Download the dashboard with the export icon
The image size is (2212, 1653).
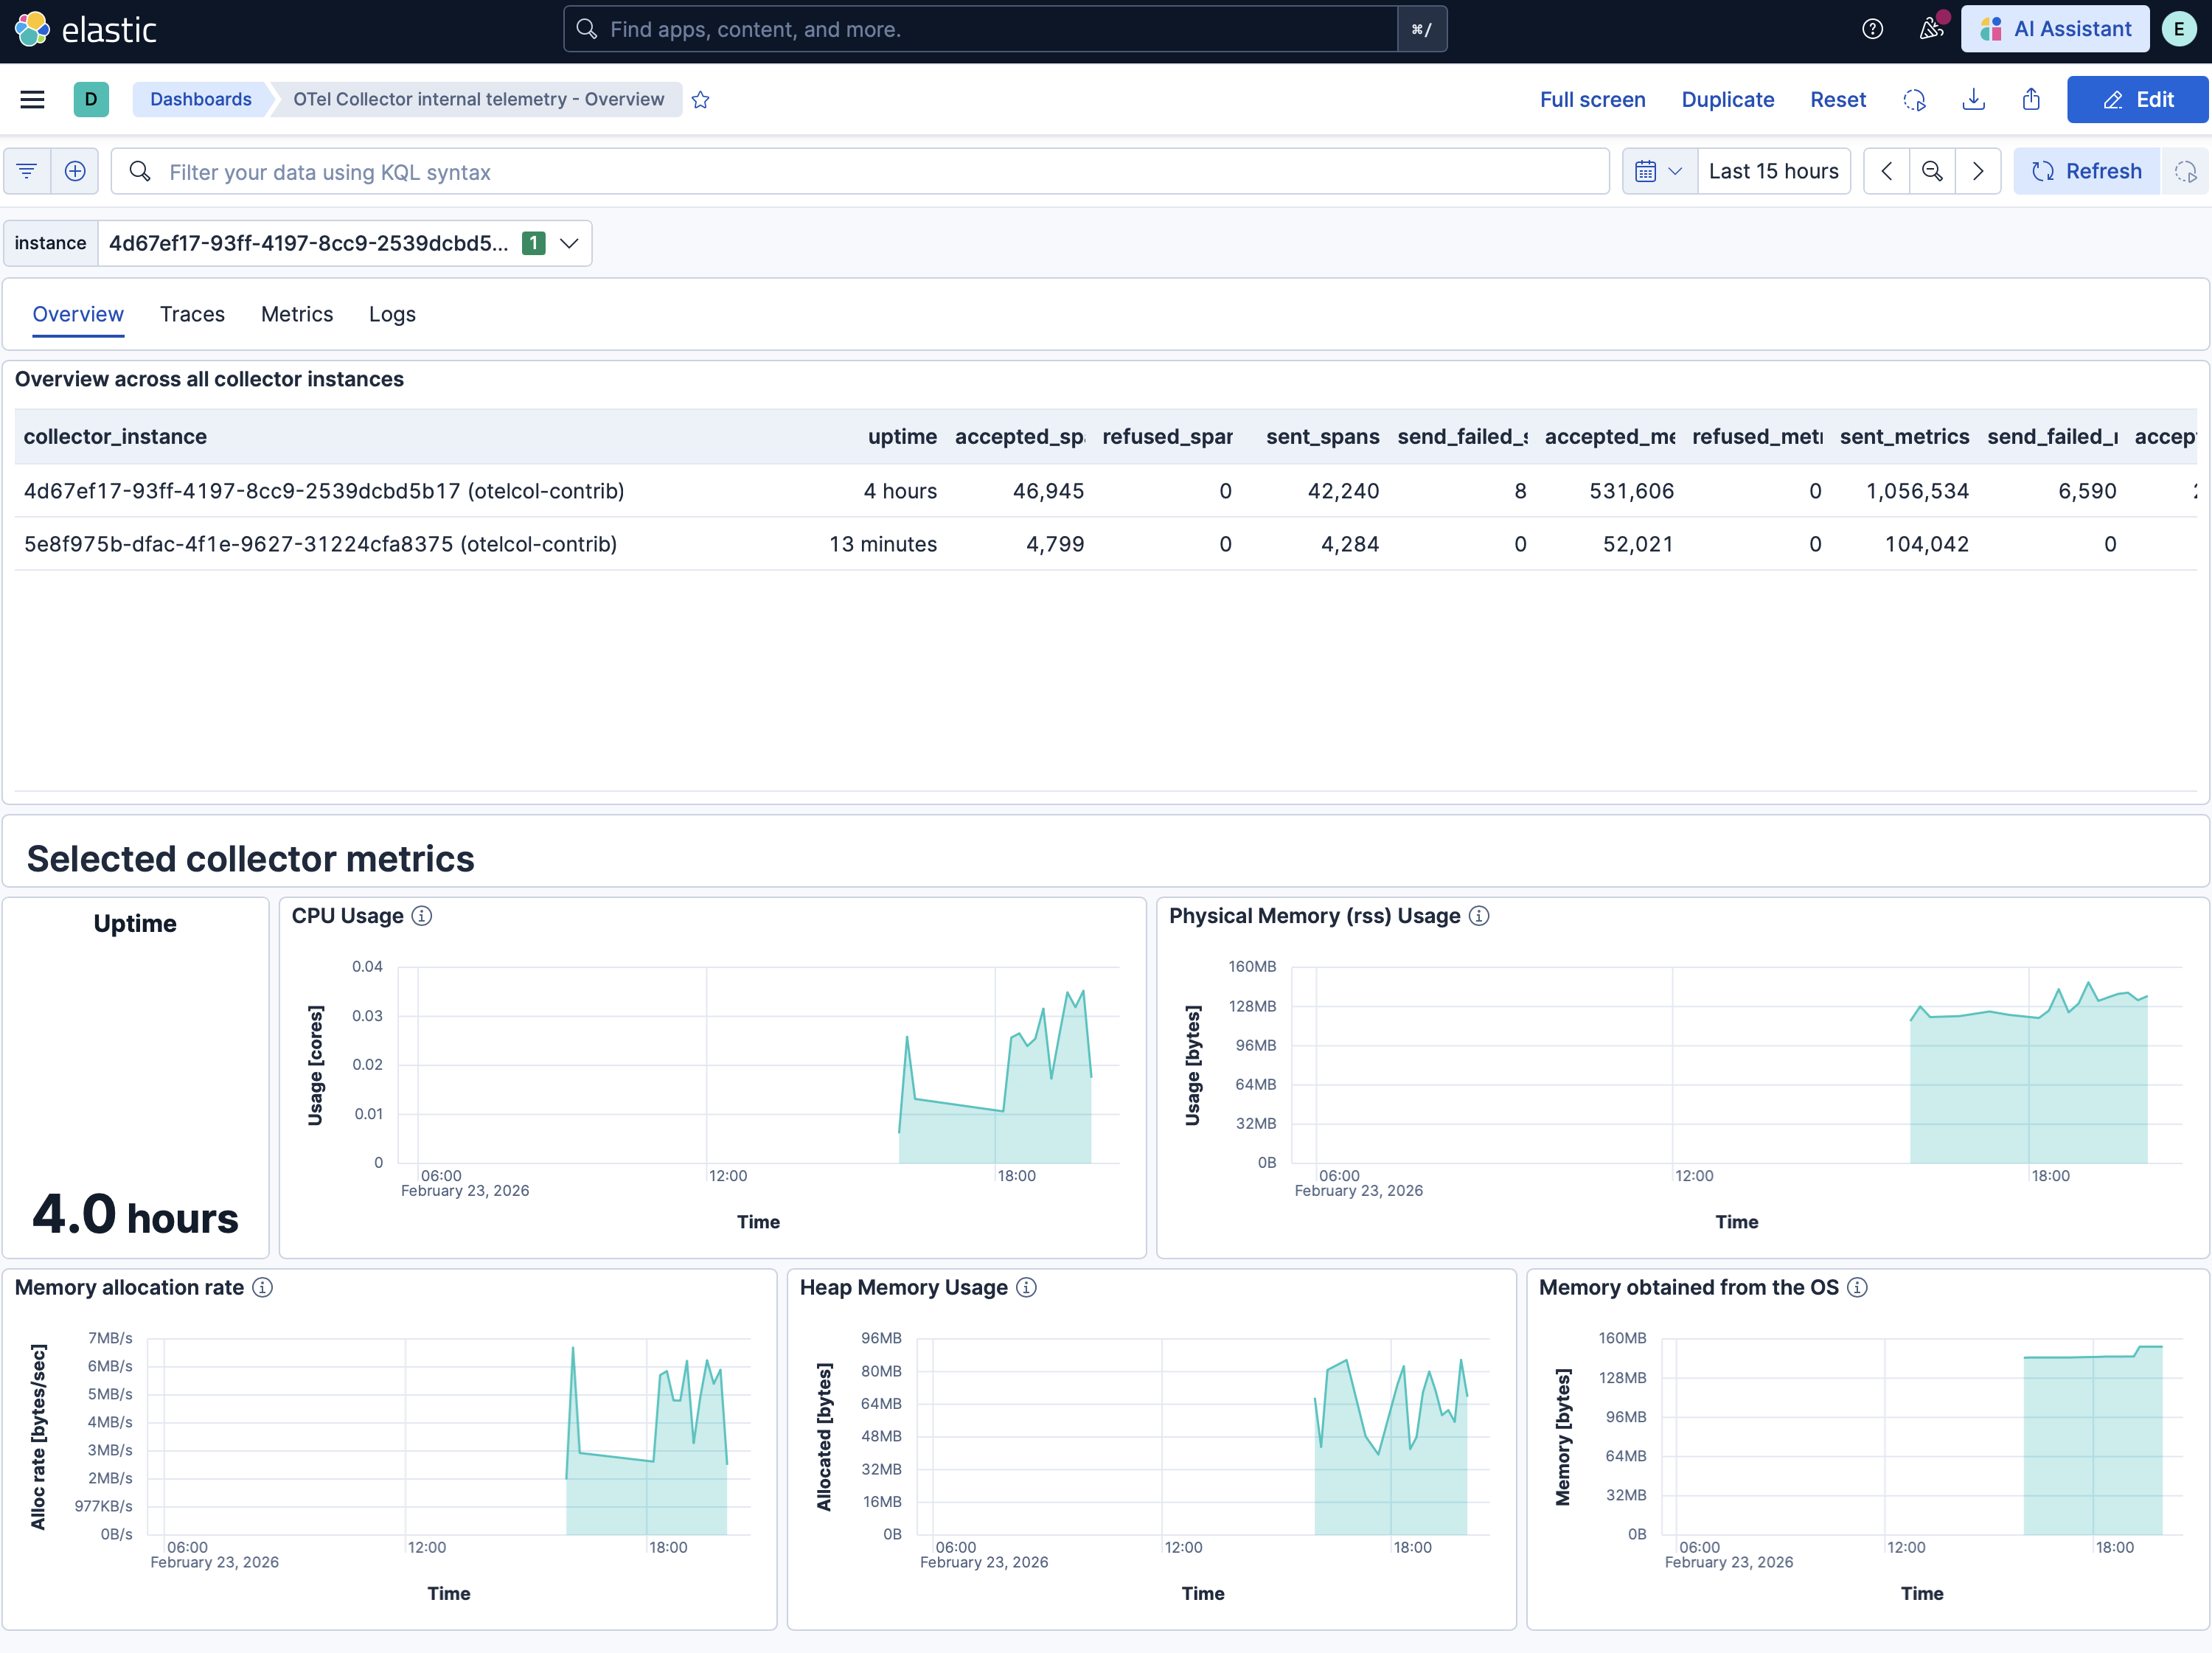coord(1973,99)
